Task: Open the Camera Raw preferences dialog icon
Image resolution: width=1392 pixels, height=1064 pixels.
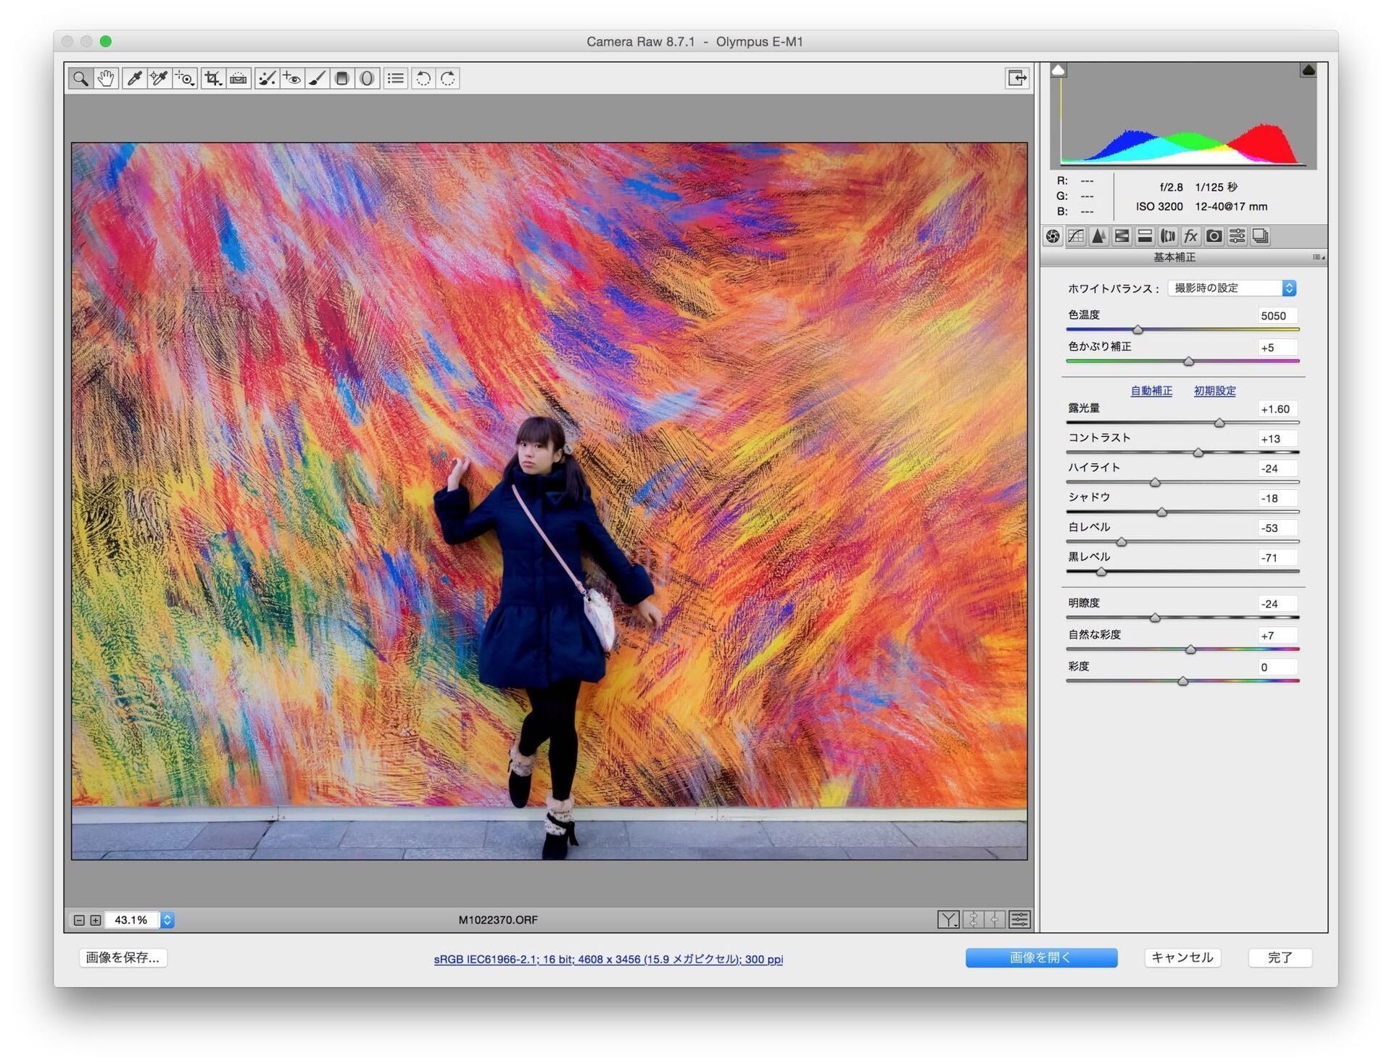Action: click(396, 78)
